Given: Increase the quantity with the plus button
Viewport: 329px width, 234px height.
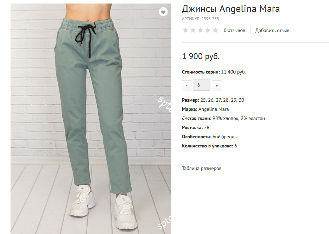Looking at the screenshot, I should pos(217,85).
